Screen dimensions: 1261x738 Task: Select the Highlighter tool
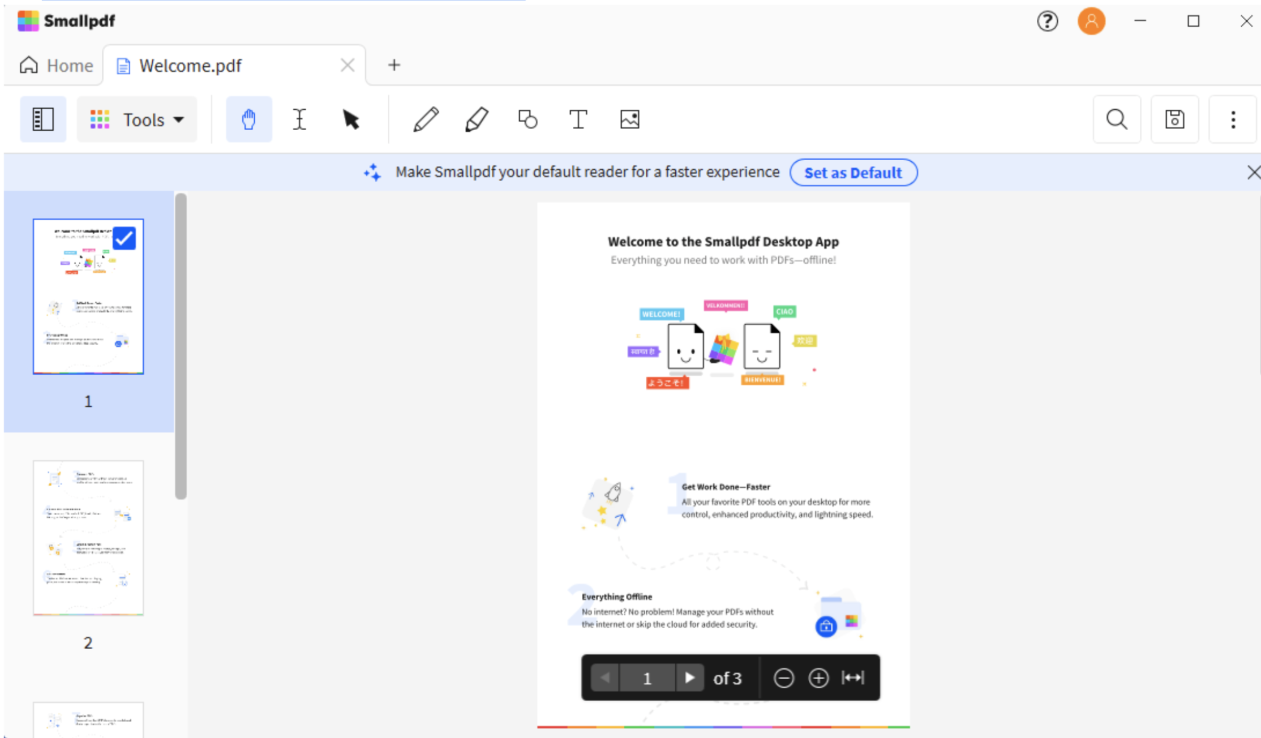click(x=477, y=119)
